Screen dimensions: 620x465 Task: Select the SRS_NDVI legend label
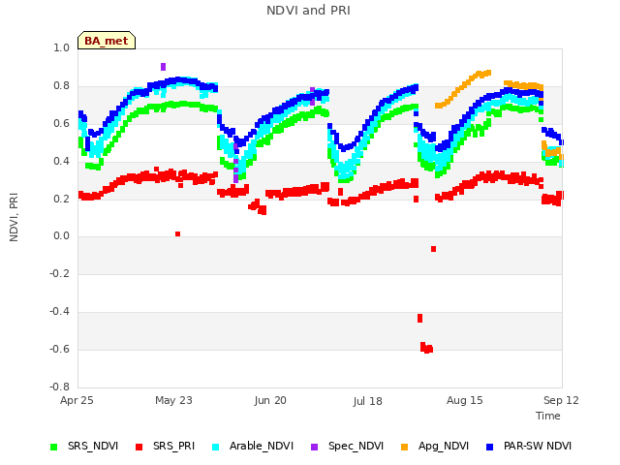pyautogui.click(x=93, y=446)
